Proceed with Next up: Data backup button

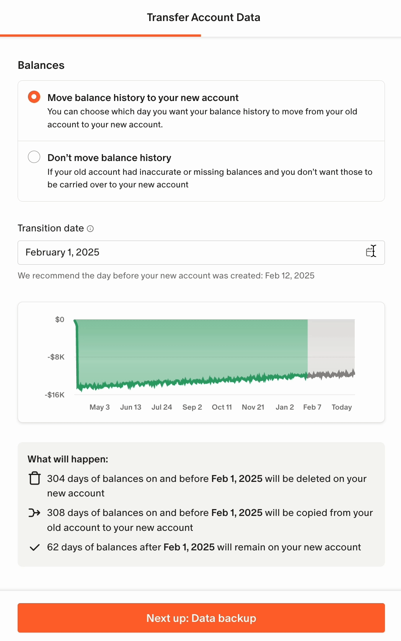201,618
